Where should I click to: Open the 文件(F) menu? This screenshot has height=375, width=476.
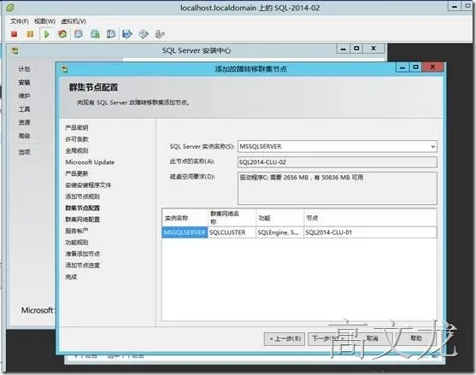coord(20,21)
